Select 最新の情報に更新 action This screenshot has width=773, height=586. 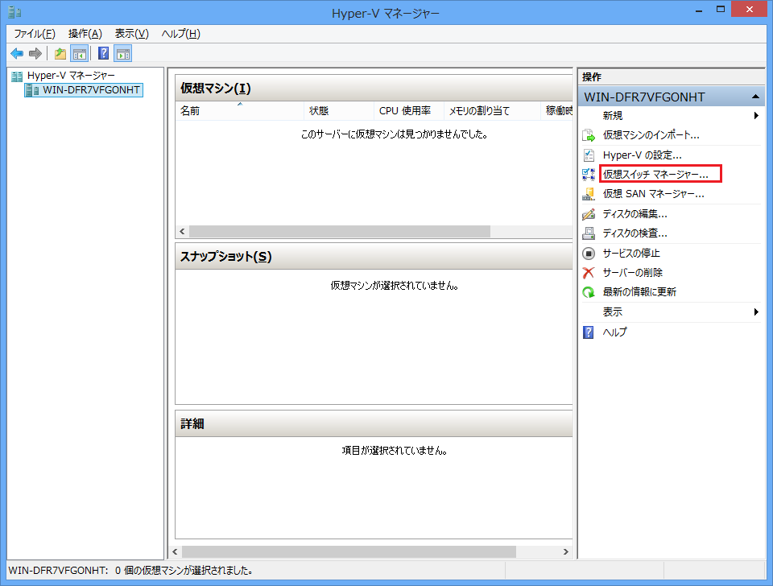640,292
